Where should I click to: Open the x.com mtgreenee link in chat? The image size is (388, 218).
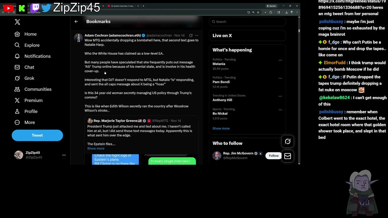(352, 5)
